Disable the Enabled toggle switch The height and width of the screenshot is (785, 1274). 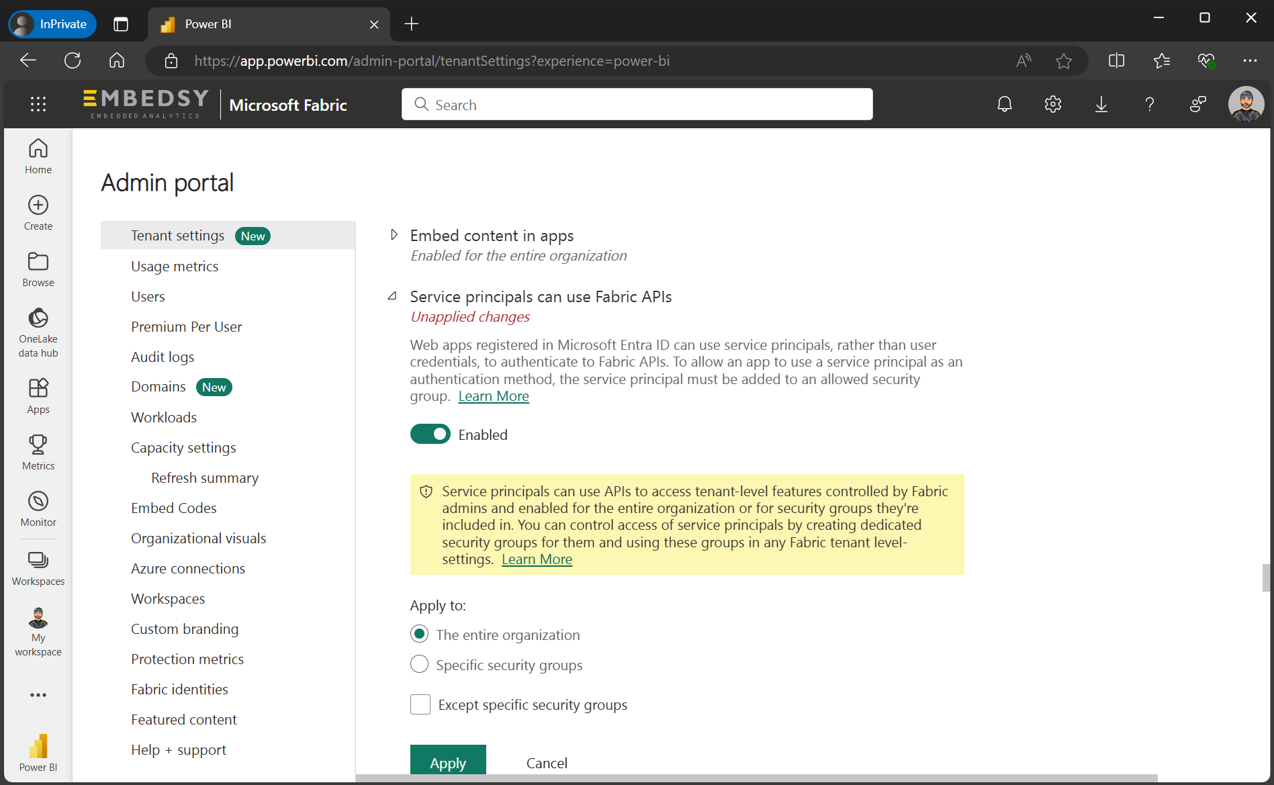click(430, 434)
